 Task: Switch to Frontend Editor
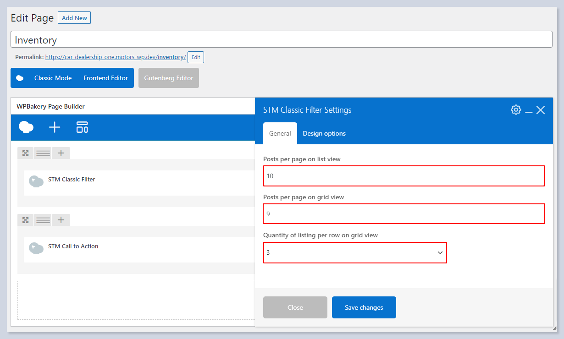(105, 78)
